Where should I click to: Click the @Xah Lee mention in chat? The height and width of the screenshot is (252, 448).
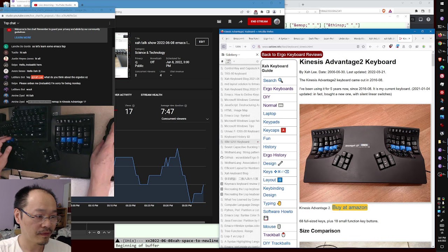click(x=37, y=77)
